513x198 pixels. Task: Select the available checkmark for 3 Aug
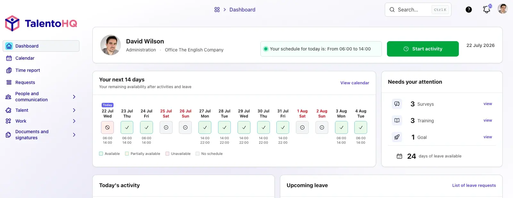(341, 127)
